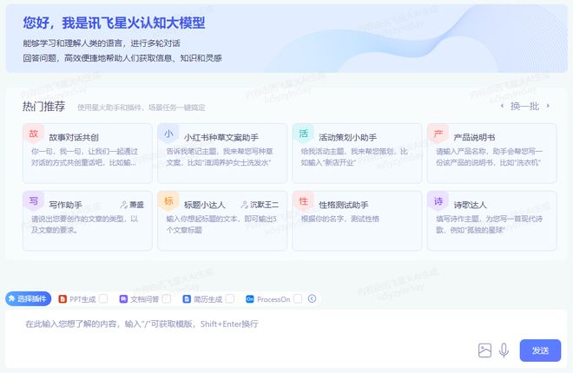Click the 简历生成 plugin icon
This screenshot has height=373, width=573.
coord(187,299)
